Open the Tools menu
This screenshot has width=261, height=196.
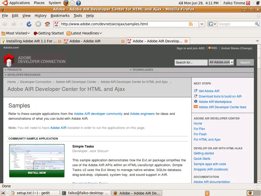[78, 16]
